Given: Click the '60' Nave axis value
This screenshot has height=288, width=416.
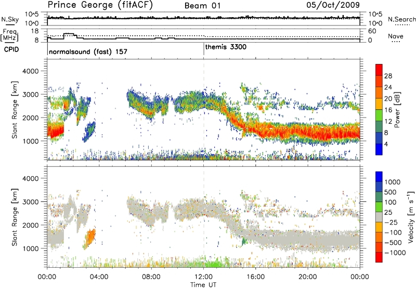Looking at the screenshot, I should 372,31.
